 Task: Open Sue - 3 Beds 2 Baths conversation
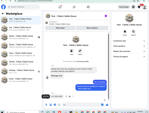tap(21, 29)
